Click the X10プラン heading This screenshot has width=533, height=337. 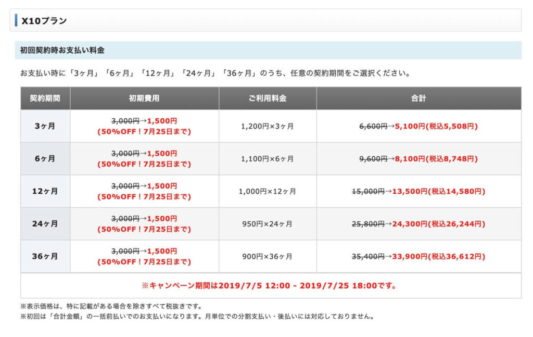pyautogui.click(x=44, y=21)
